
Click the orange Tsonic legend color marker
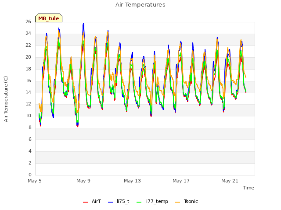177,202
